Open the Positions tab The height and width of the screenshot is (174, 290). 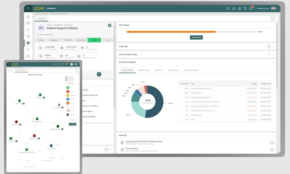159,70
